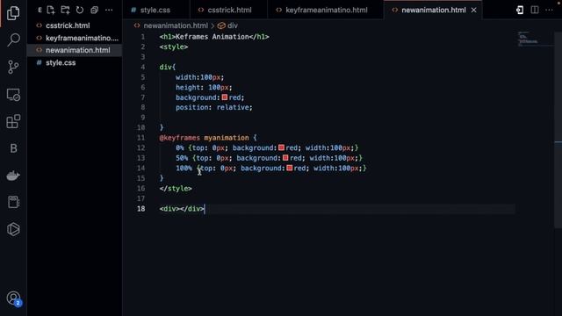562x316 pixels.
Task: Open the Extensions view
Action: (13, 121)
